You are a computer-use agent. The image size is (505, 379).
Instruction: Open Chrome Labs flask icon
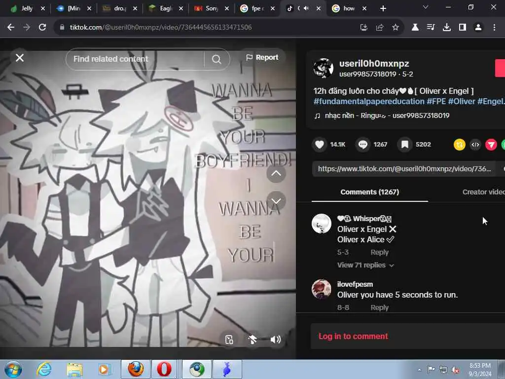tap(415, 28)
